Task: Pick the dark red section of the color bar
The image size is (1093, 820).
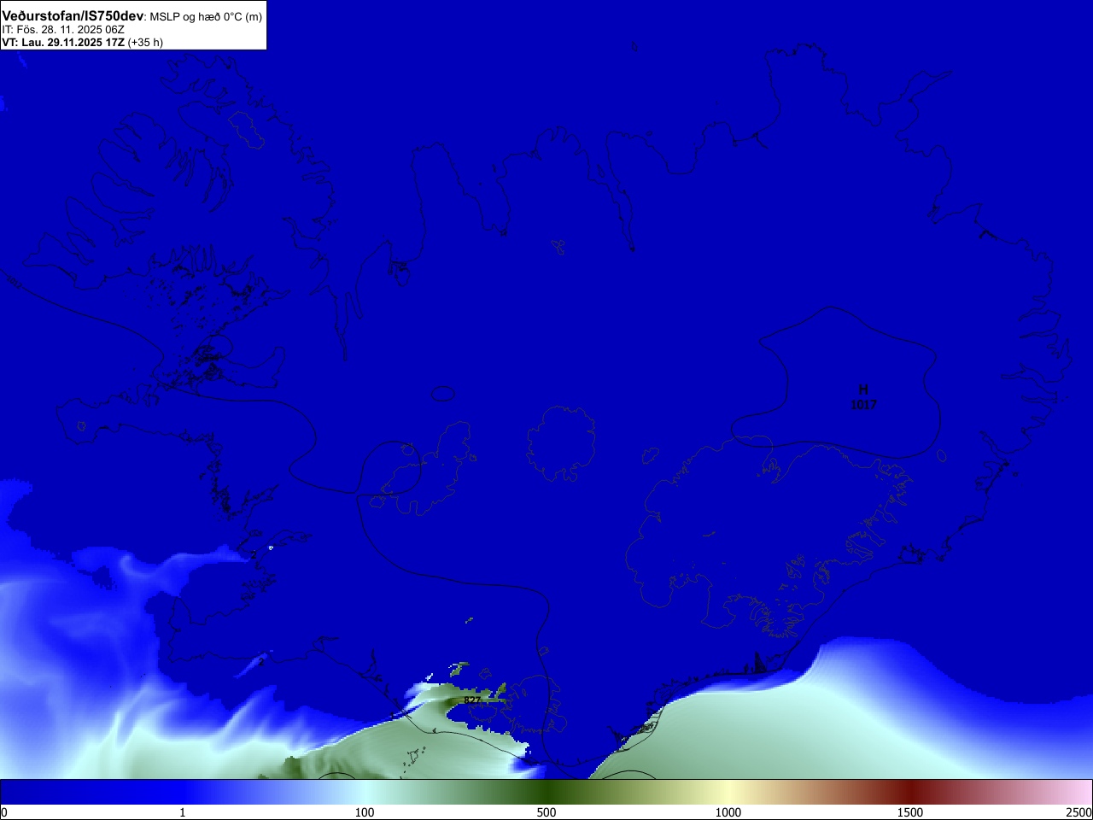Action: 910,792
